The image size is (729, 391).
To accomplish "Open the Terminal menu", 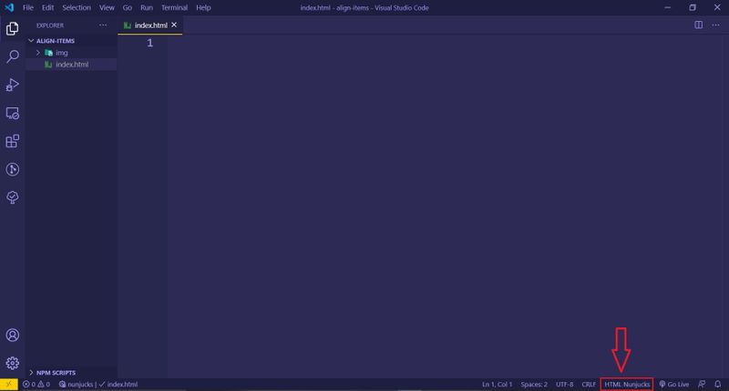I will pos(174,7).
